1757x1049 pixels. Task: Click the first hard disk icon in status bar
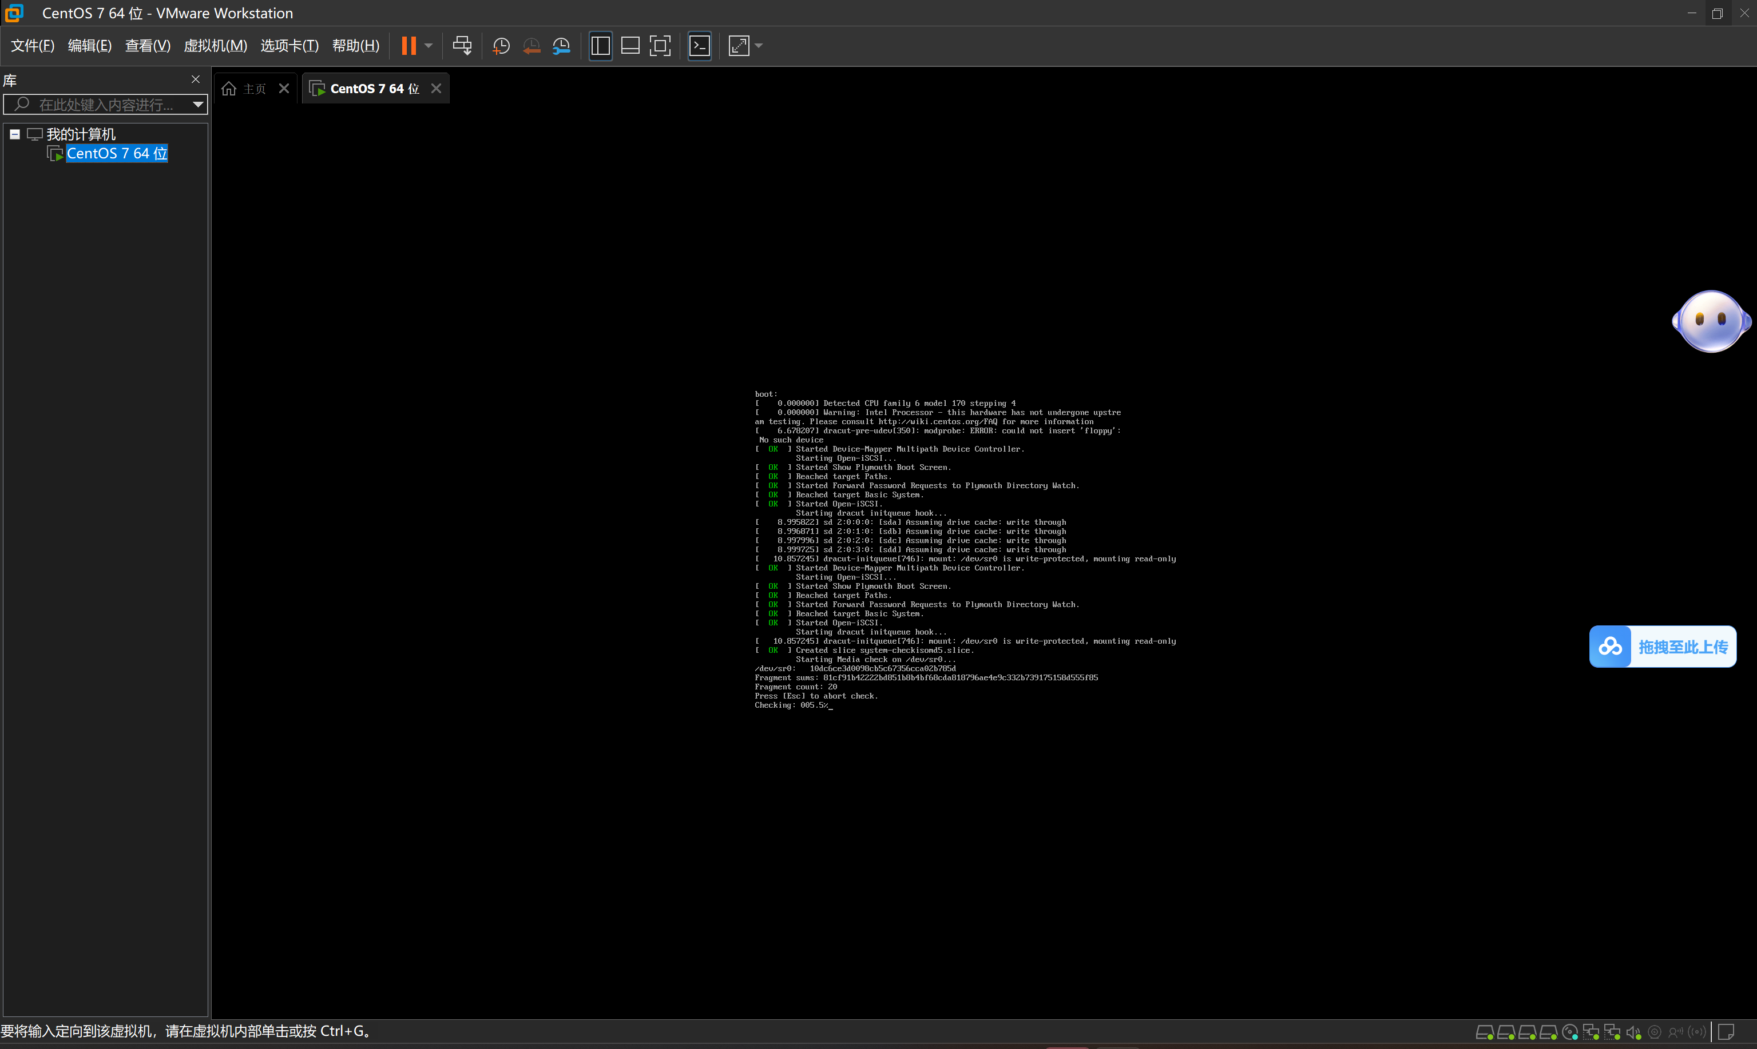tap(1485, 1032)
